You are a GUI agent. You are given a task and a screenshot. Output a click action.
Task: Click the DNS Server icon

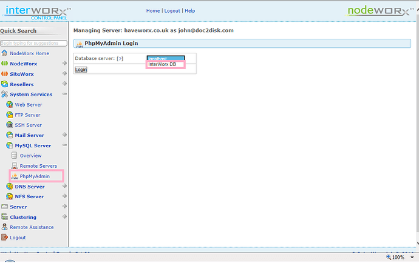[x=10, y=187]
